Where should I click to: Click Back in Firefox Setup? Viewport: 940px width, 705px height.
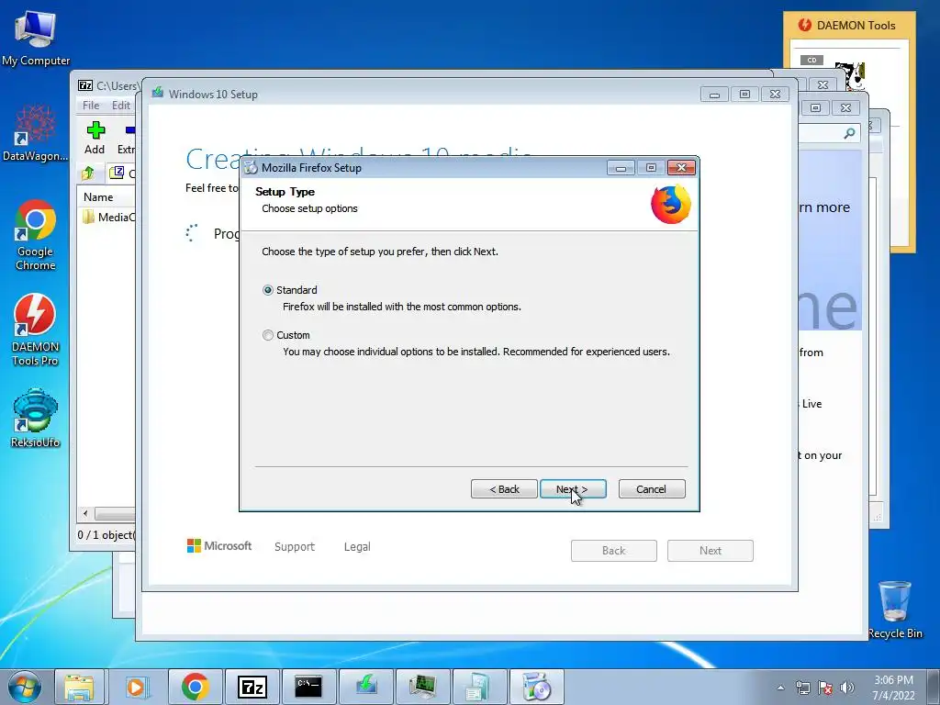pyautogui.click(x=504, y=489)
